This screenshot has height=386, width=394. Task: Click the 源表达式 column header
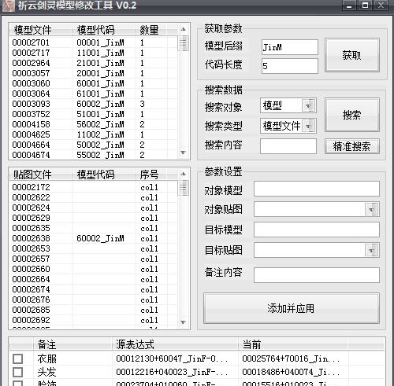(x=175, y=344)
